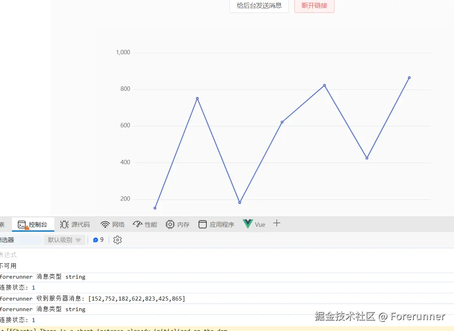
Task: Click the y-axis label 600
Action: coord(125,125)
